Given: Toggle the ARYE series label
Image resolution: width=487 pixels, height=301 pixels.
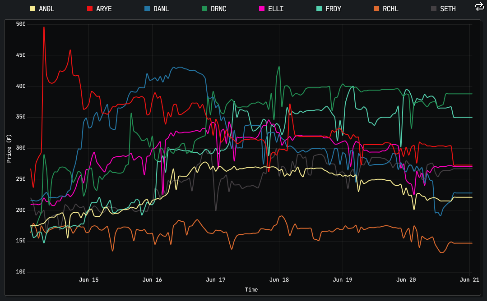Looking at the screenshot, I should point(104,9).
